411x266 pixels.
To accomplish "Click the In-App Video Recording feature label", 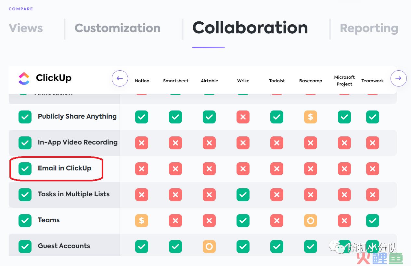I will [78, 142].
